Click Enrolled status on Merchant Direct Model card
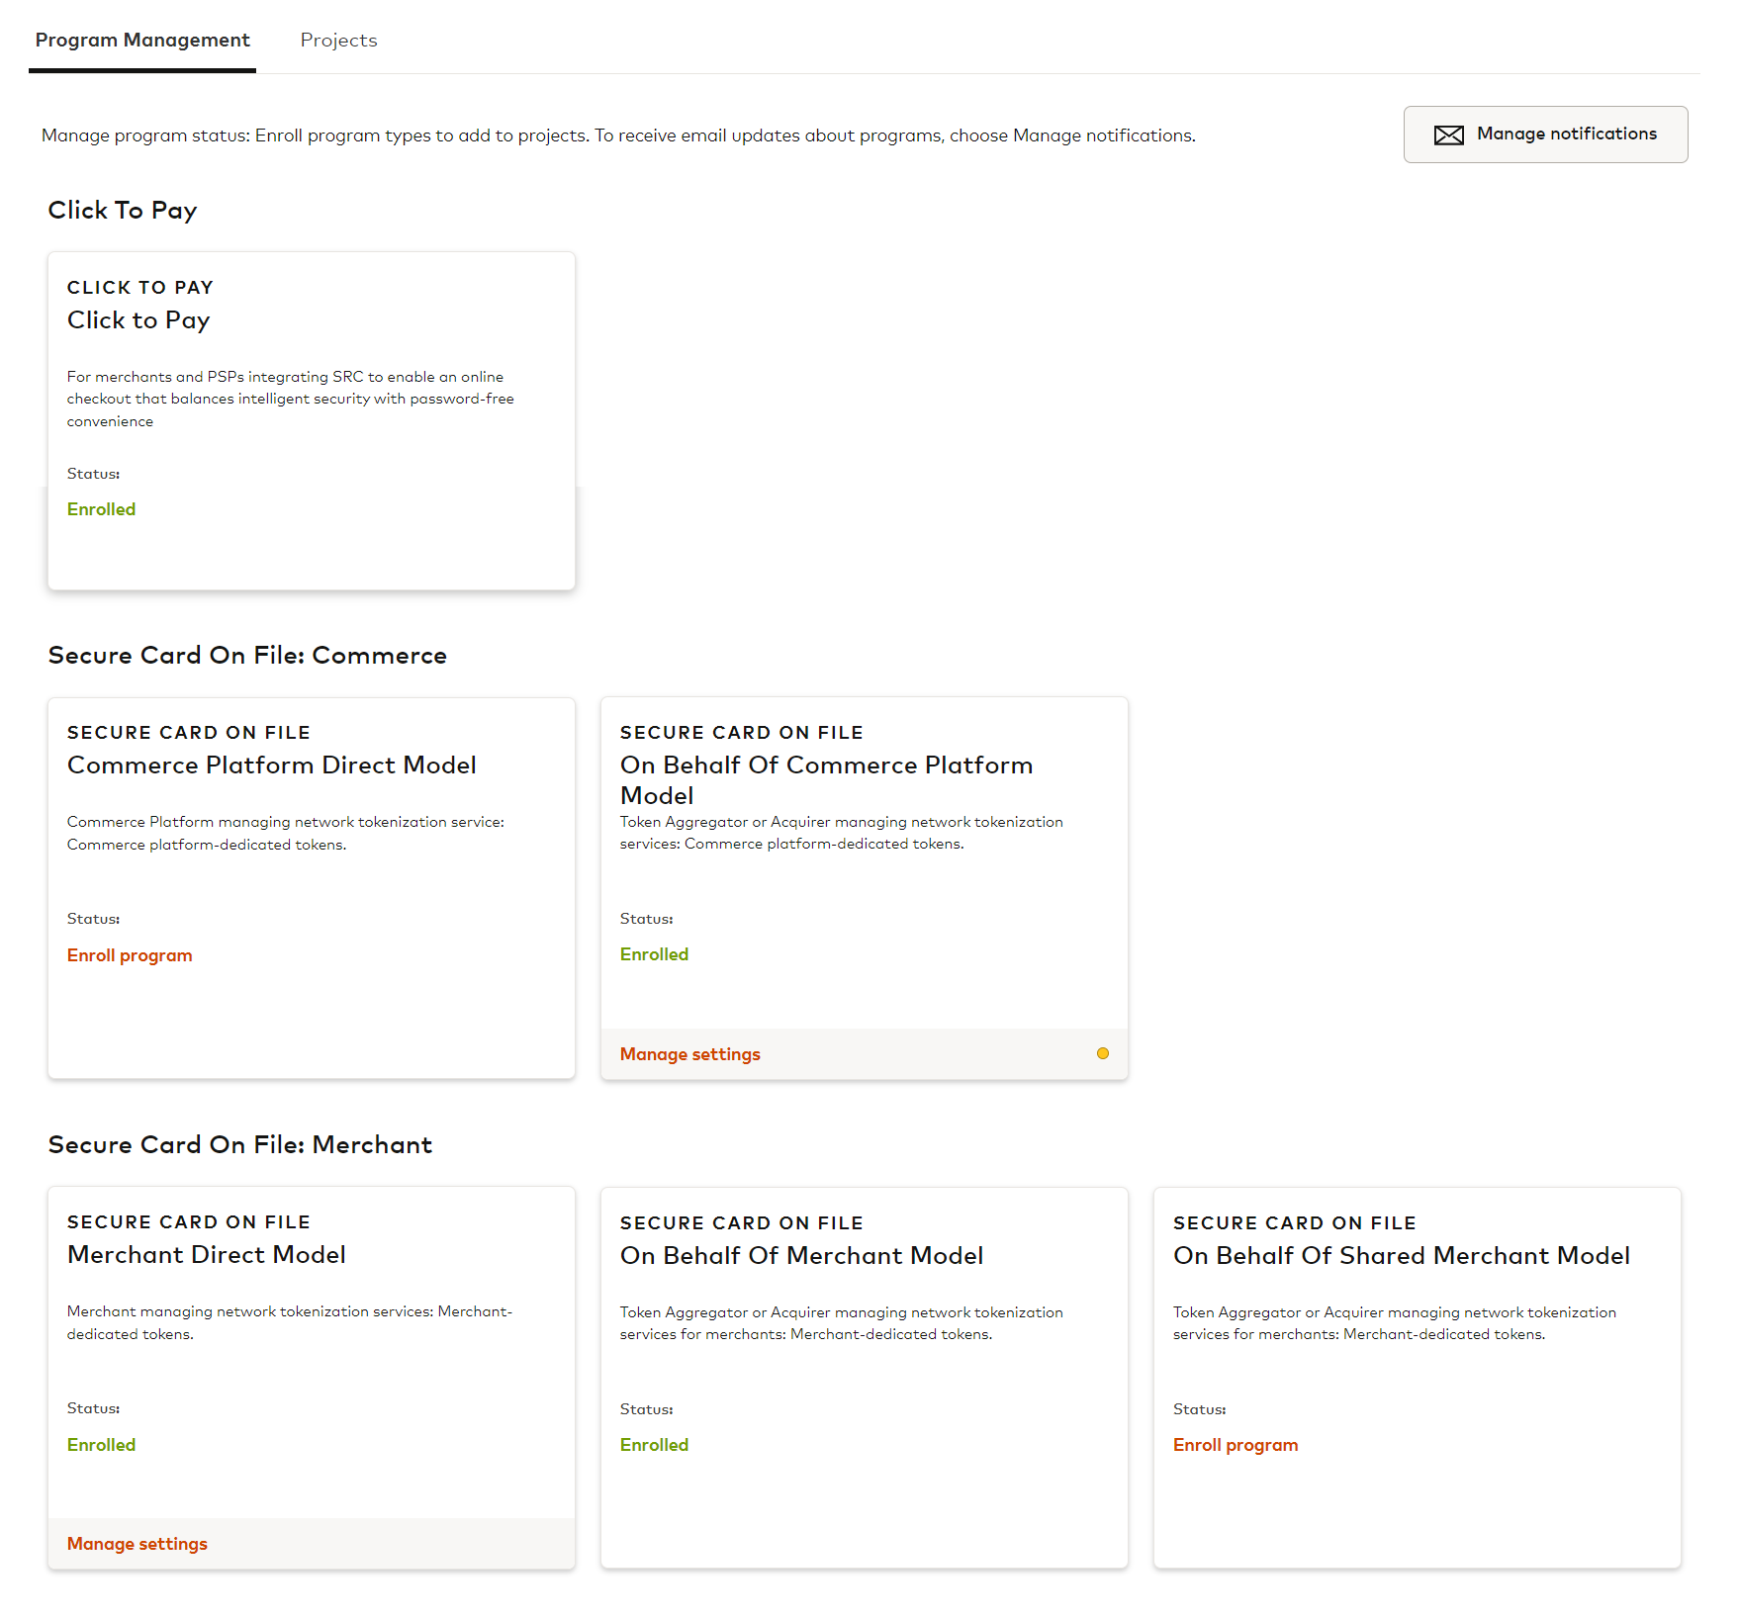 tap(101, 1445)
